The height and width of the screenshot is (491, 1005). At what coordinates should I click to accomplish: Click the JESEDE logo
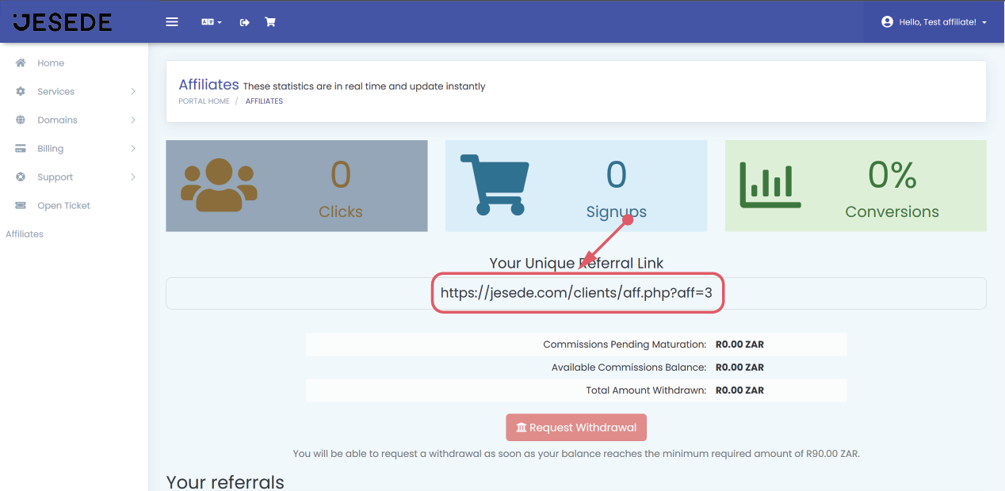click(63, 22)
